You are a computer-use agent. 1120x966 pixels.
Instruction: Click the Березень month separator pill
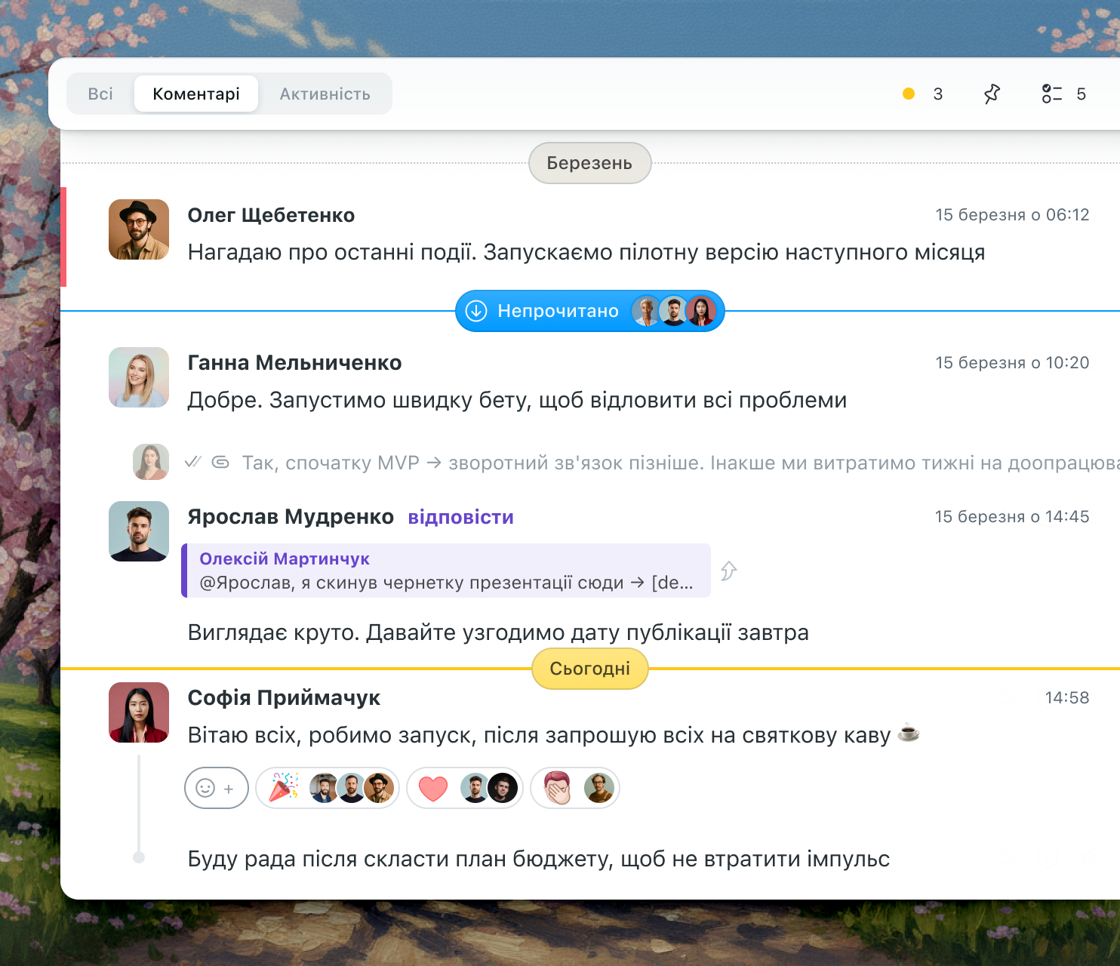(x=589, y=163)
